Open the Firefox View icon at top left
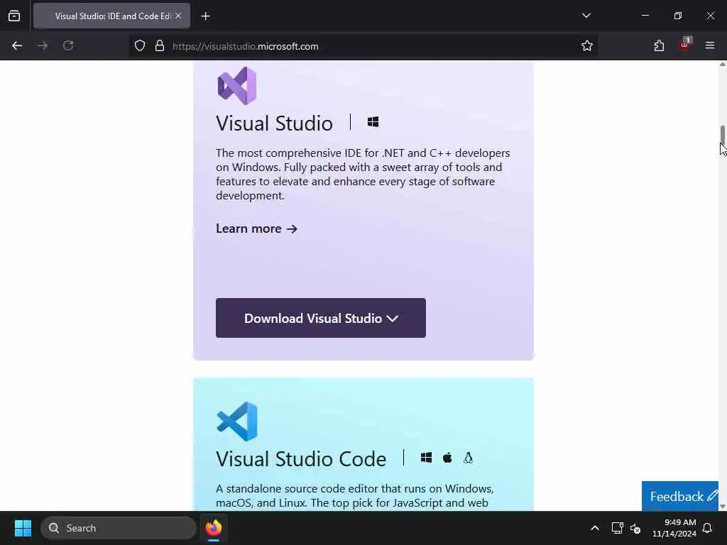 (14, 16)
